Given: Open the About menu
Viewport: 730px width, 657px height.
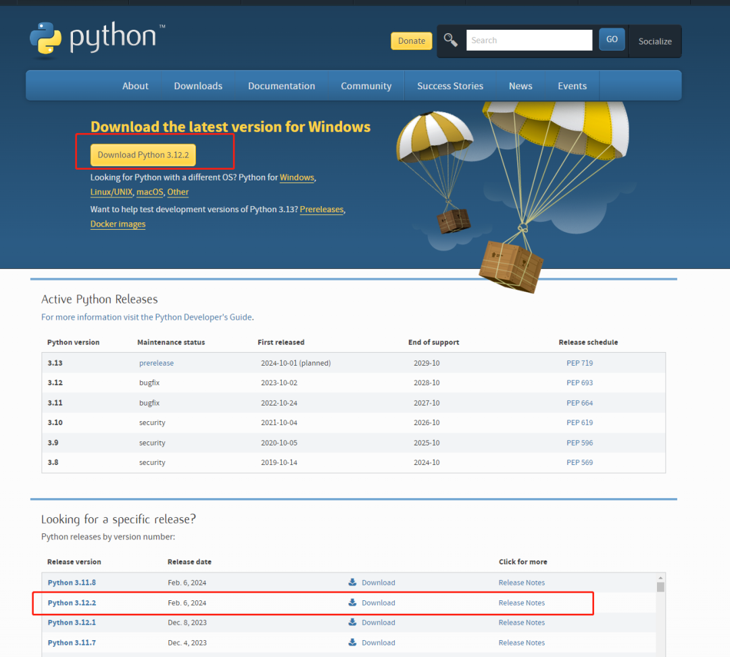Looking at the screenshot, I should click(x=135, y=86).
